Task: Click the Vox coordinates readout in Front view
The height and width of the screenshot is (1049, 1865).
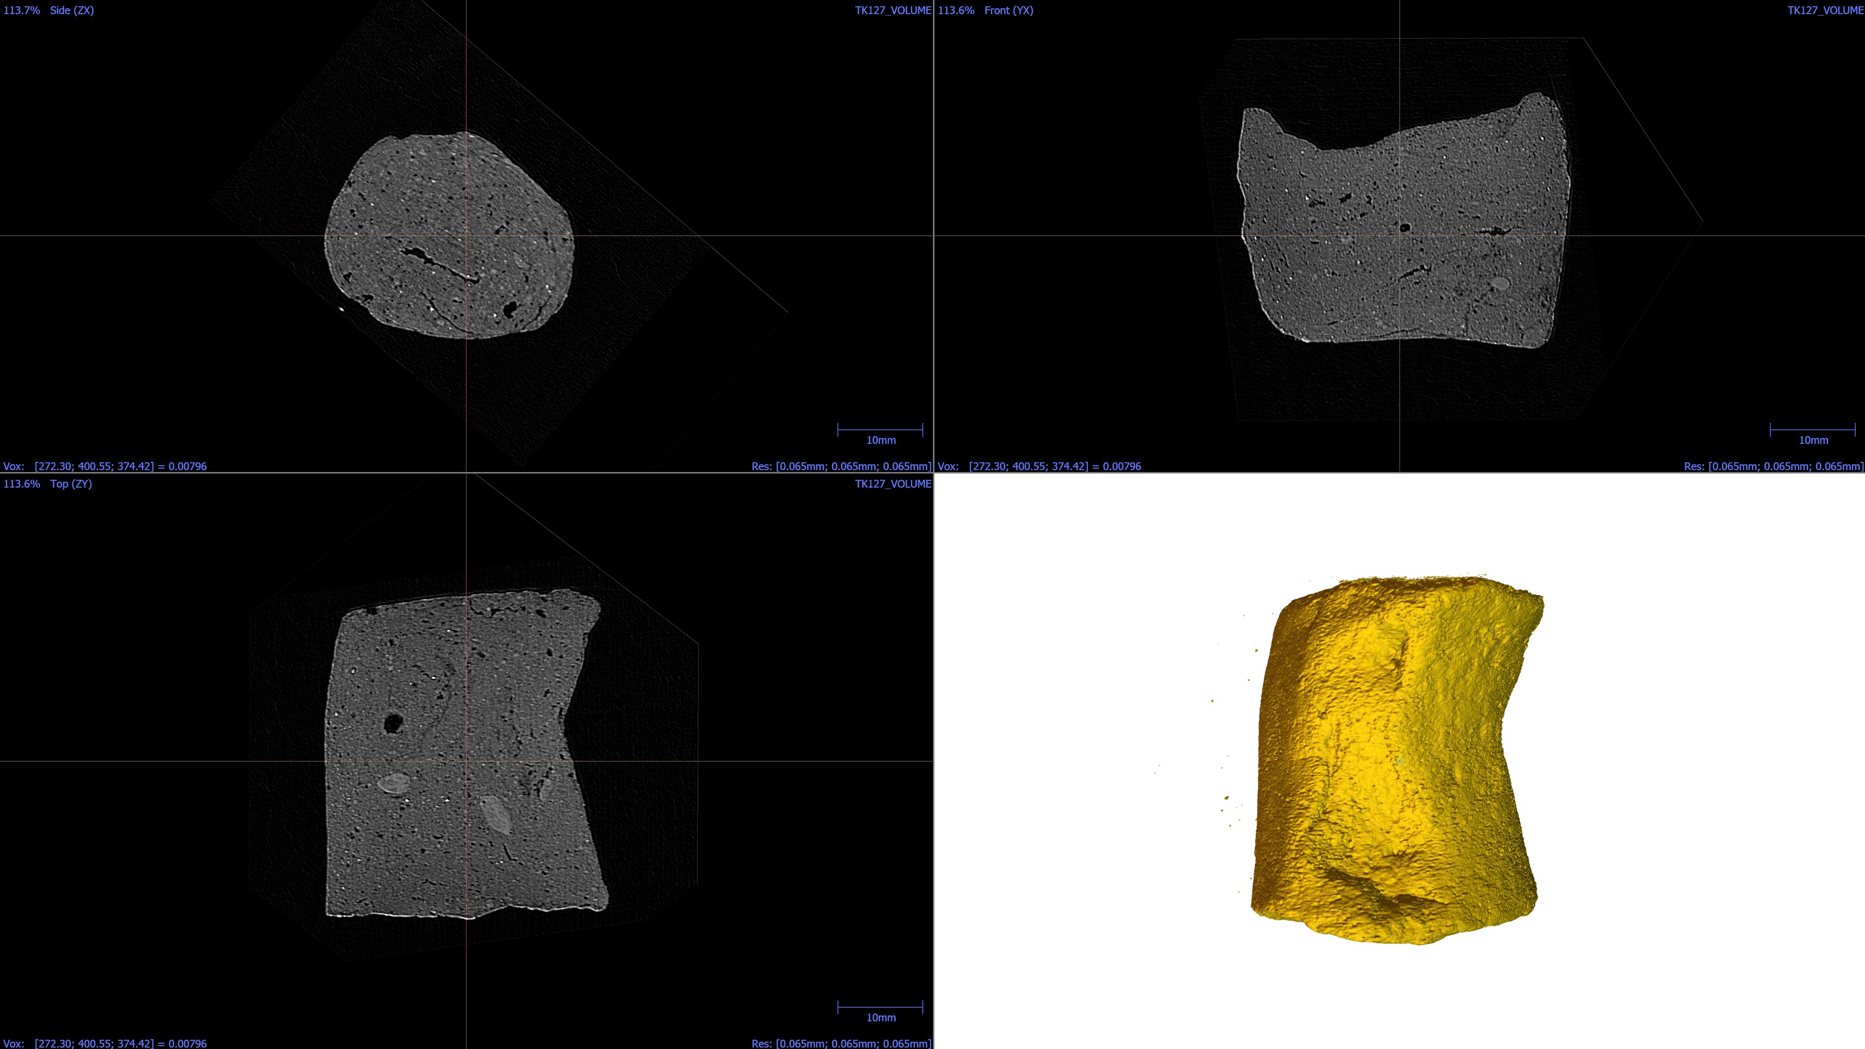Action: pyautogui.click(x=1039, y=466)
